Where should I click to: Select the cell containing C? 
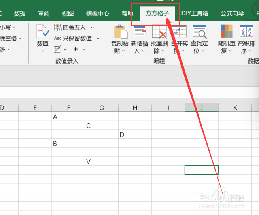(102, 125)
